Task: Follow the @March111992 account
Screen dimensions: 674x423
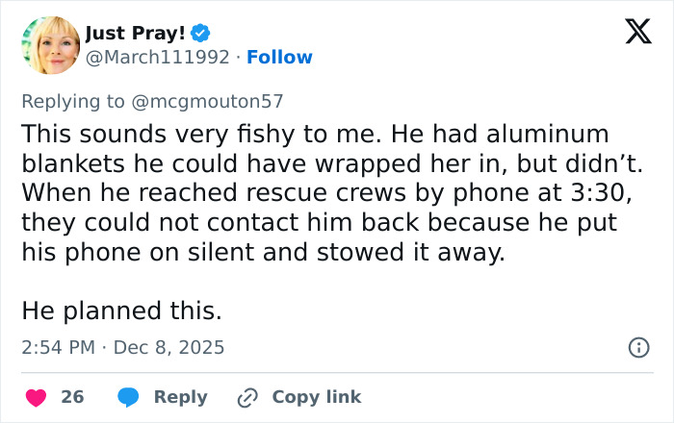Action: pos(279,58)
